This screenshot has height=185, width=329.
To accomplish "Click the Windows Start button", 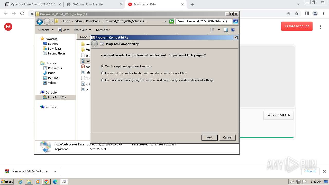I will tap(7, 181).
